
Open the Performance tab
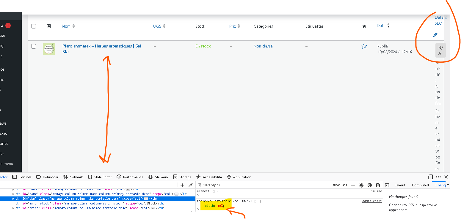[130, 177]
